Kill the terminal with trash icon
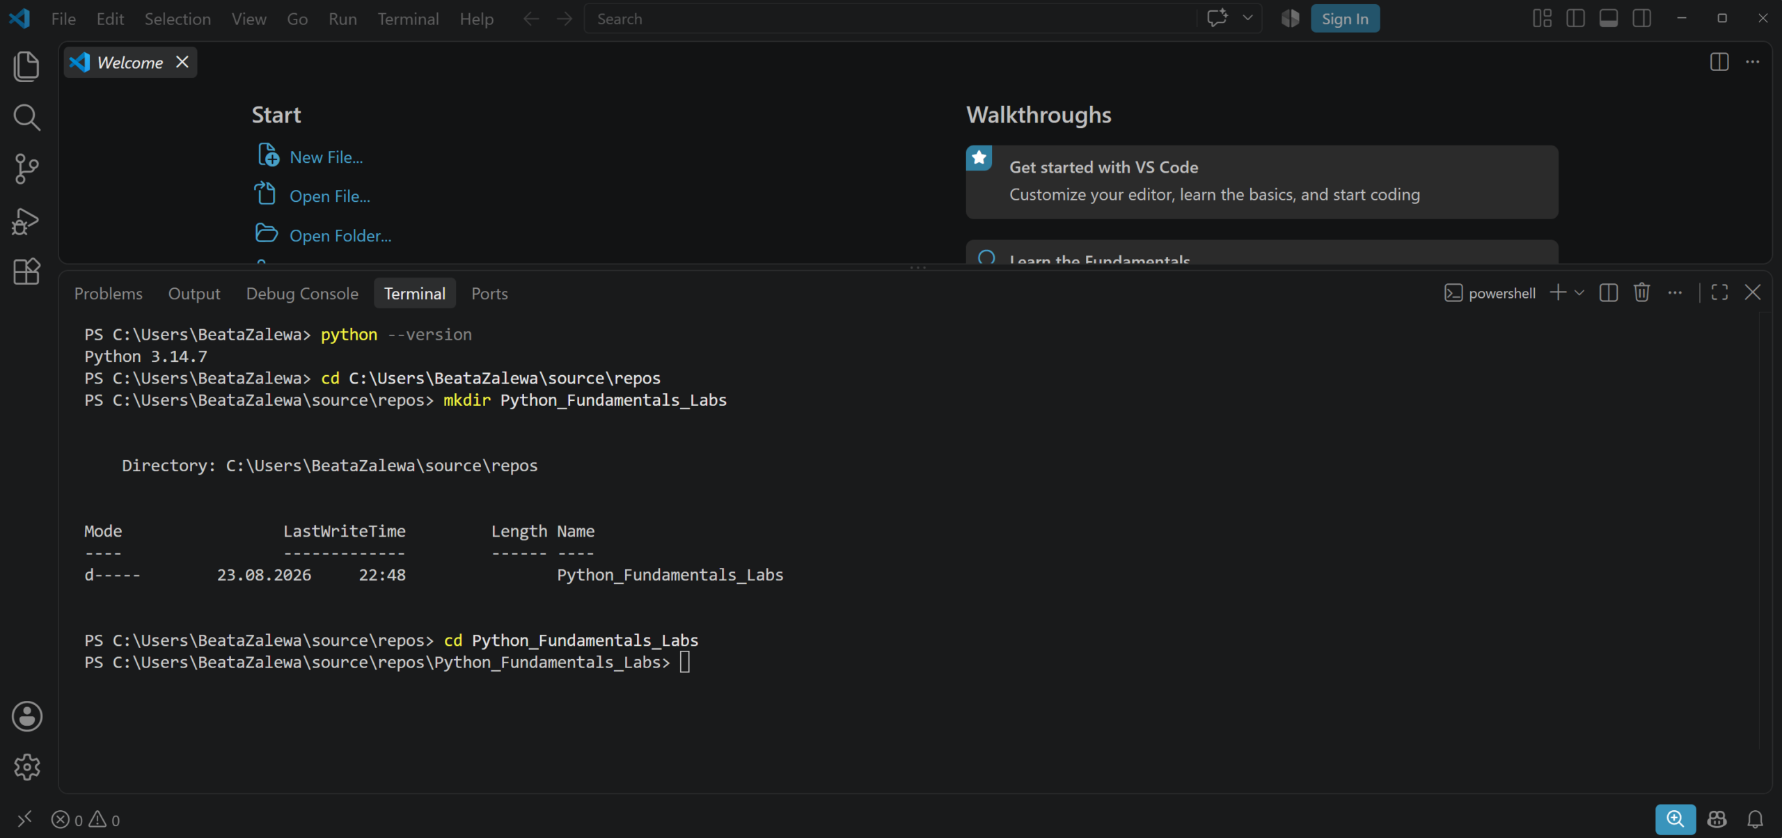 [1641, 293]
